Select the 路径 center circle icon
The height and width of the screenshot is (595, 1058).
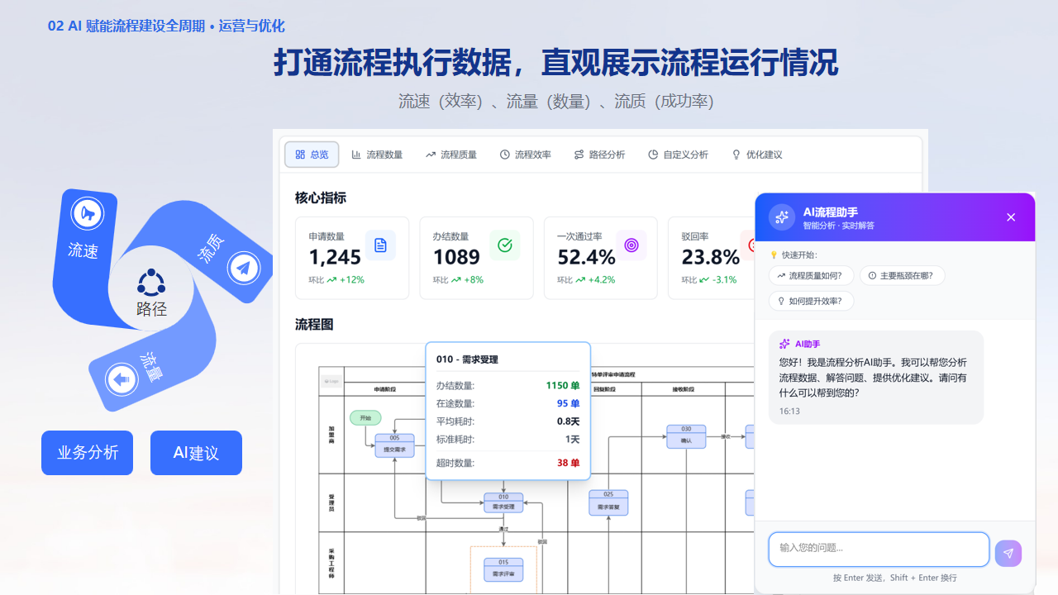pyautogui.click(x=151, y=283)
